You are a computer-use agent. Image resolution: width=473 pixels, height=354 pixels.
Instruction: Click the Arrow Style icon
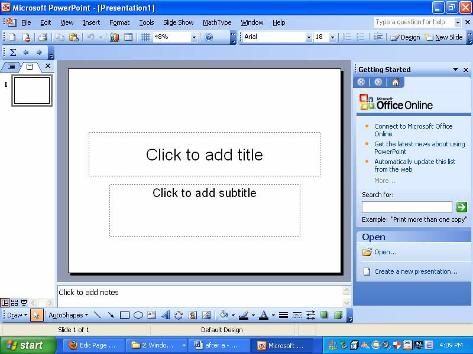point(311,315)
